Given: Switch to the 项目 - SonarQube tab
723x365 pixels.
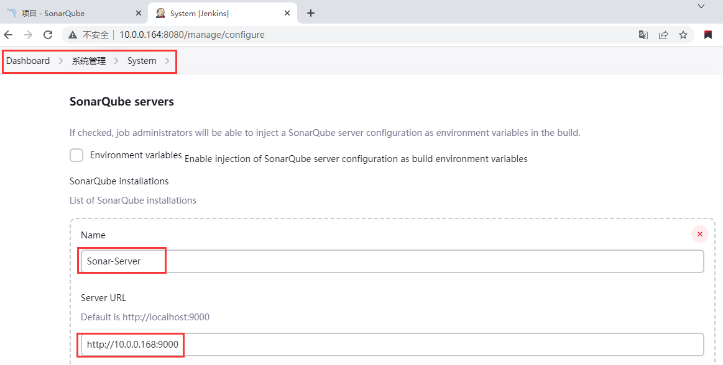Looking at the screenshot, I should pyautogui.click(x=74, y=14).
